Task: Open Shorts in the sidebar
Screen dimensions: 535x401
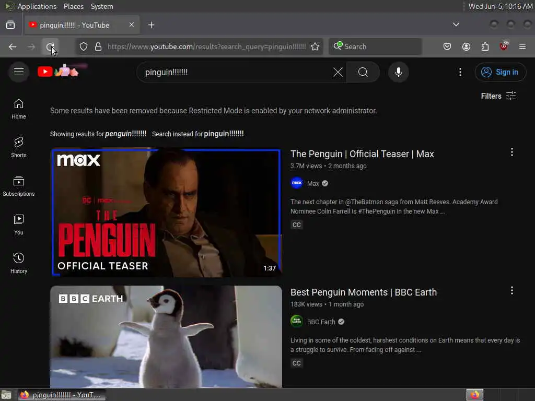Action: pyautogui.click(x=19, y=147)
